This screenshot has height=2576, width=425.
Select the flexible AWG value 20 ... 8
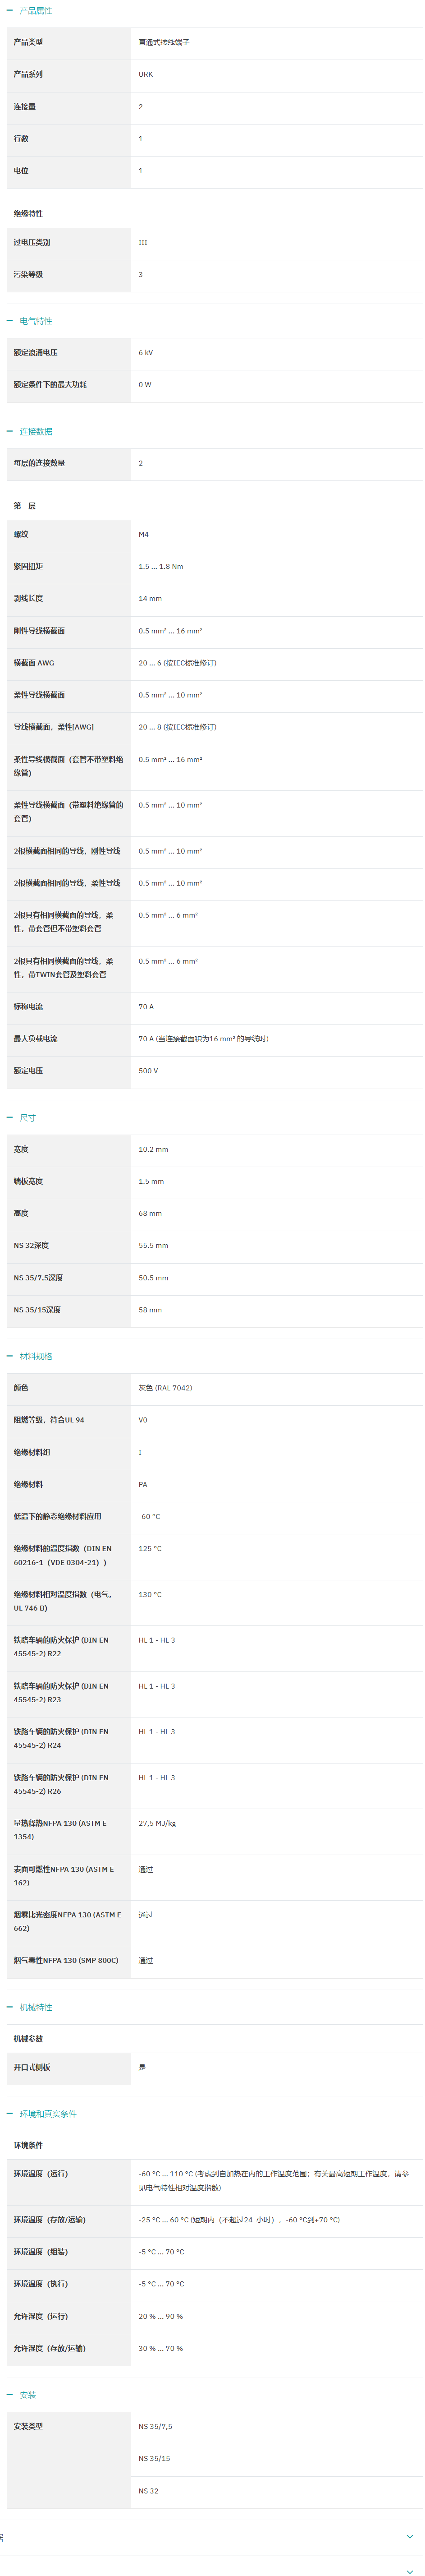coord(177,726)
